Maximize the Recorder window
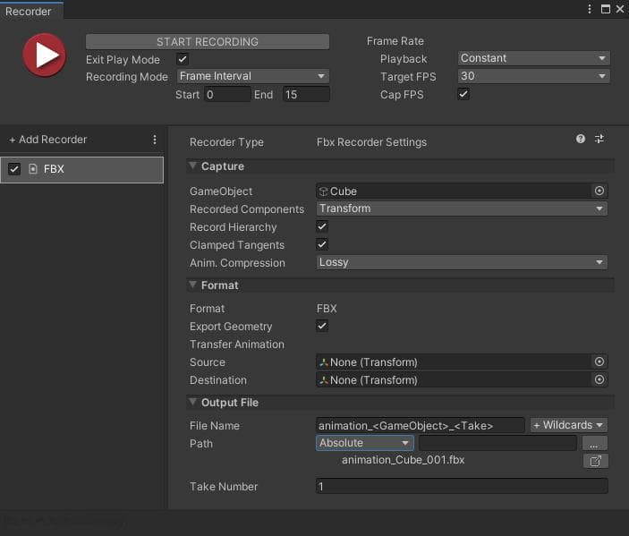Image resolution: width=629 pixels, height=536 pixels. [606, 9]
